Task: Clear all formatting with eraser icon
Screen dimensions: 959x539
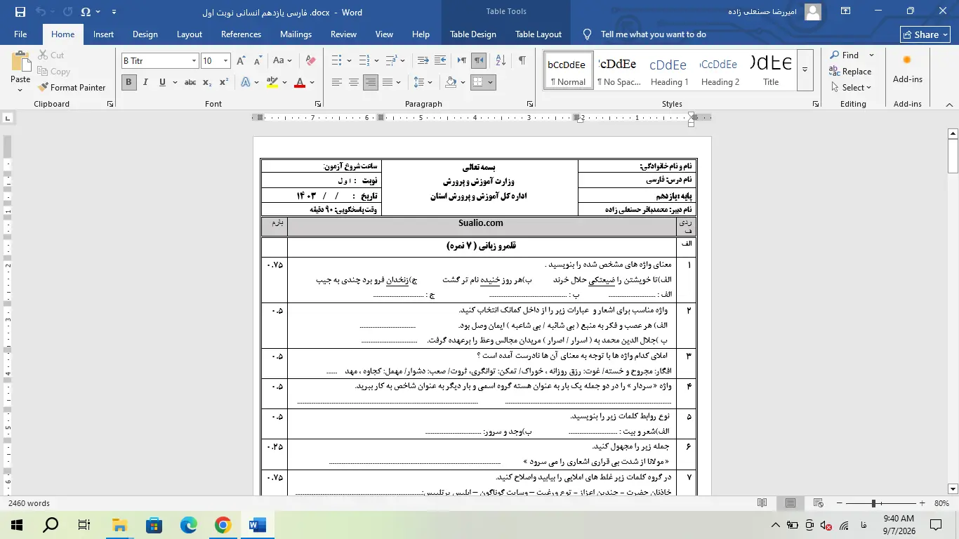Action: pyautogui.click(x=310, y=61)
